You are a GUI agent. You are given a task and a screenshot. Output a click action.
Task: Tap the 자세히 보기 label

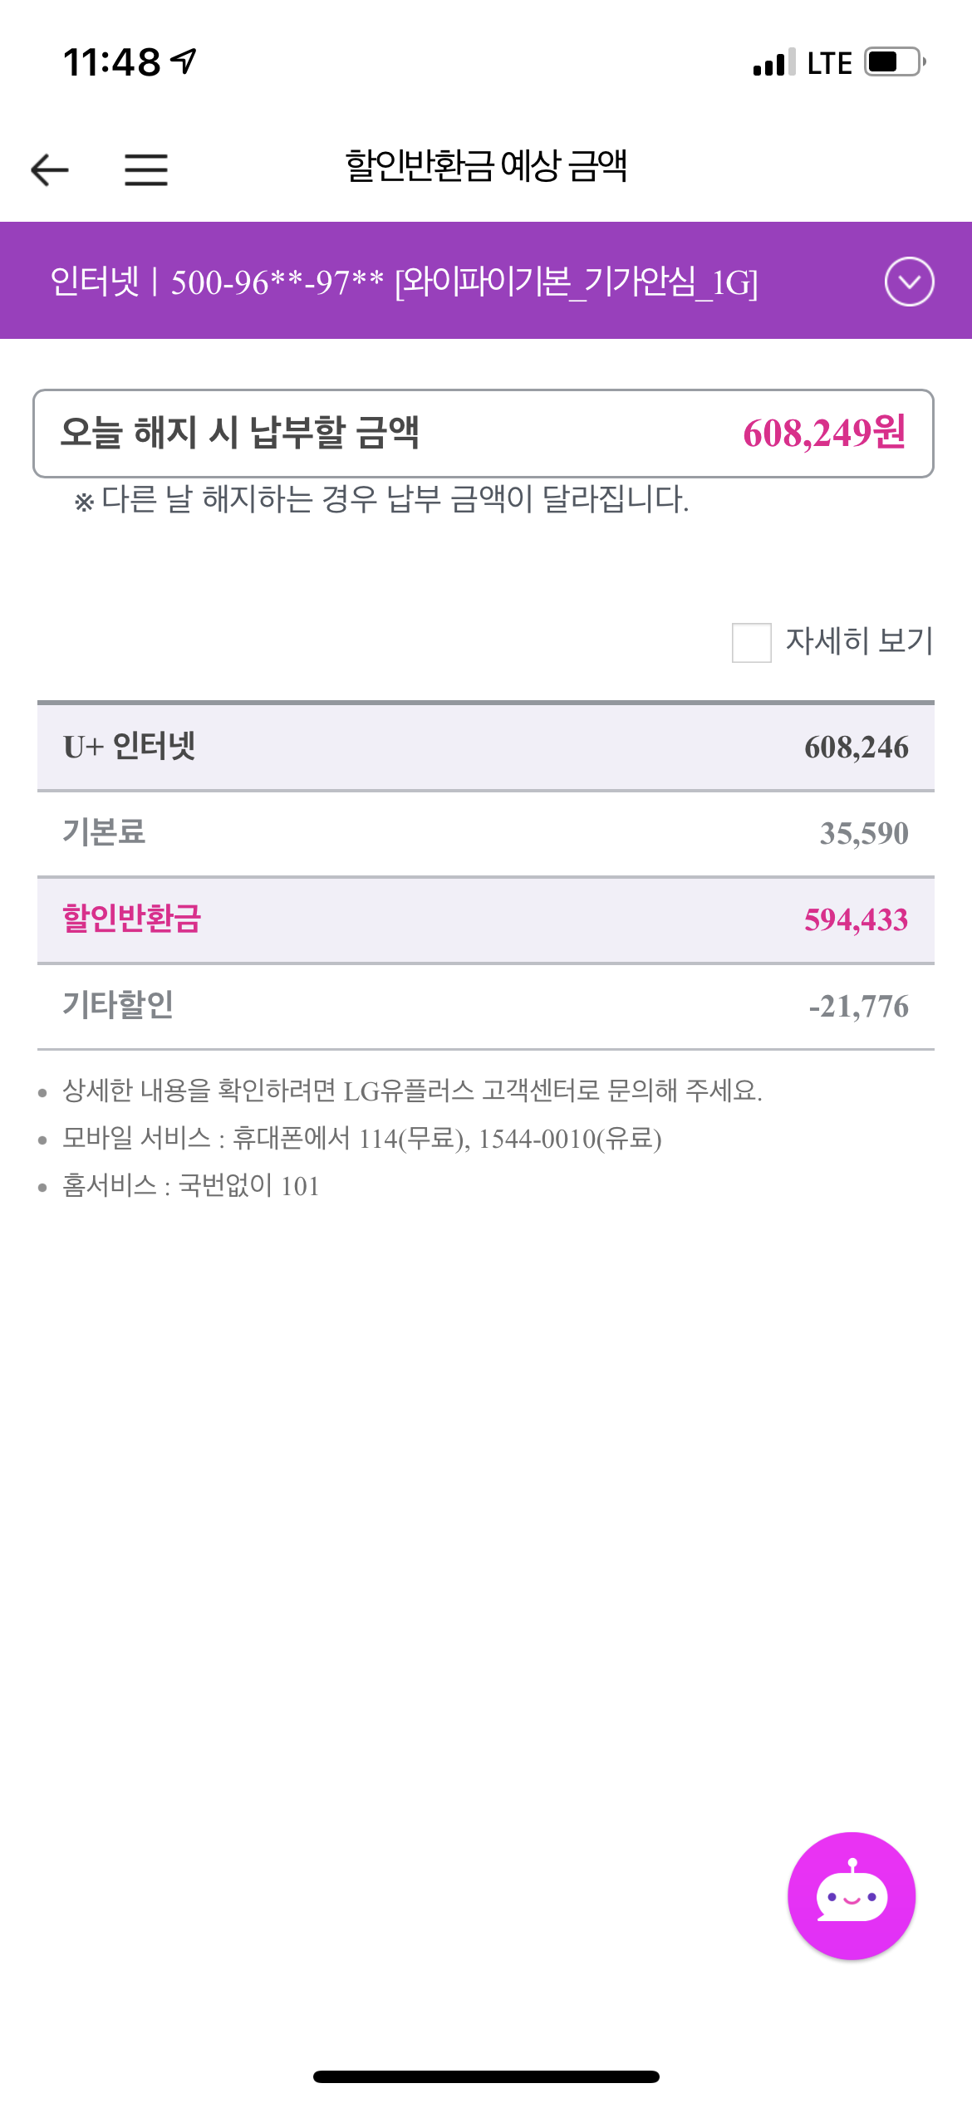(859, 641)
